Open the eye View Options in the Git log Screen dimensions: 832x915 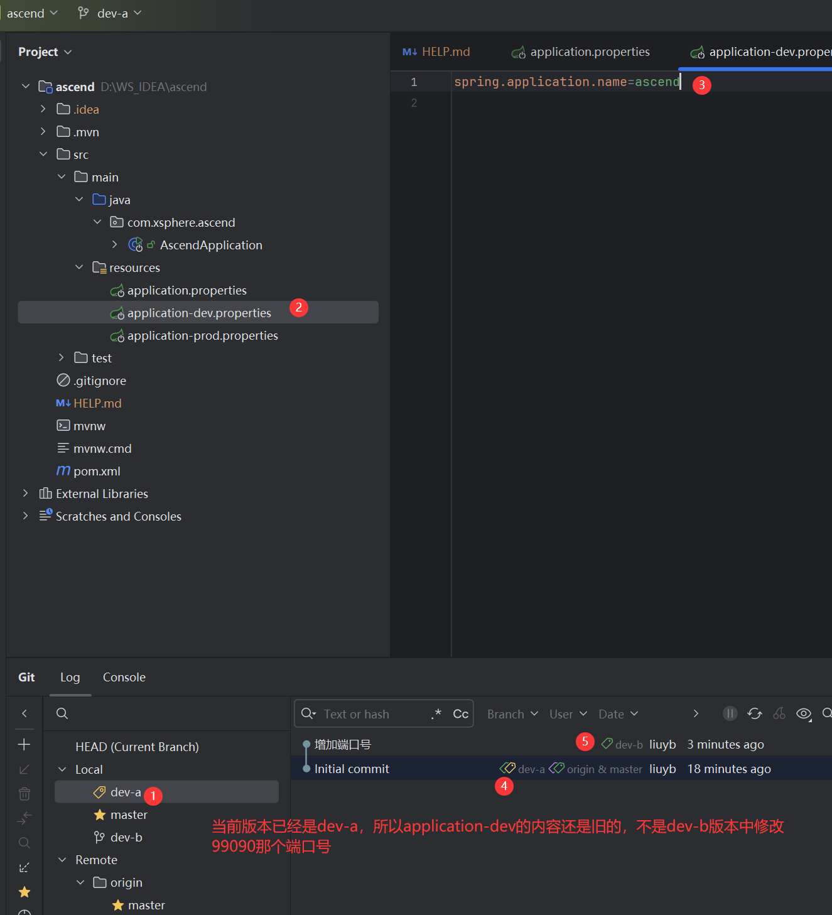pos(803,713)
